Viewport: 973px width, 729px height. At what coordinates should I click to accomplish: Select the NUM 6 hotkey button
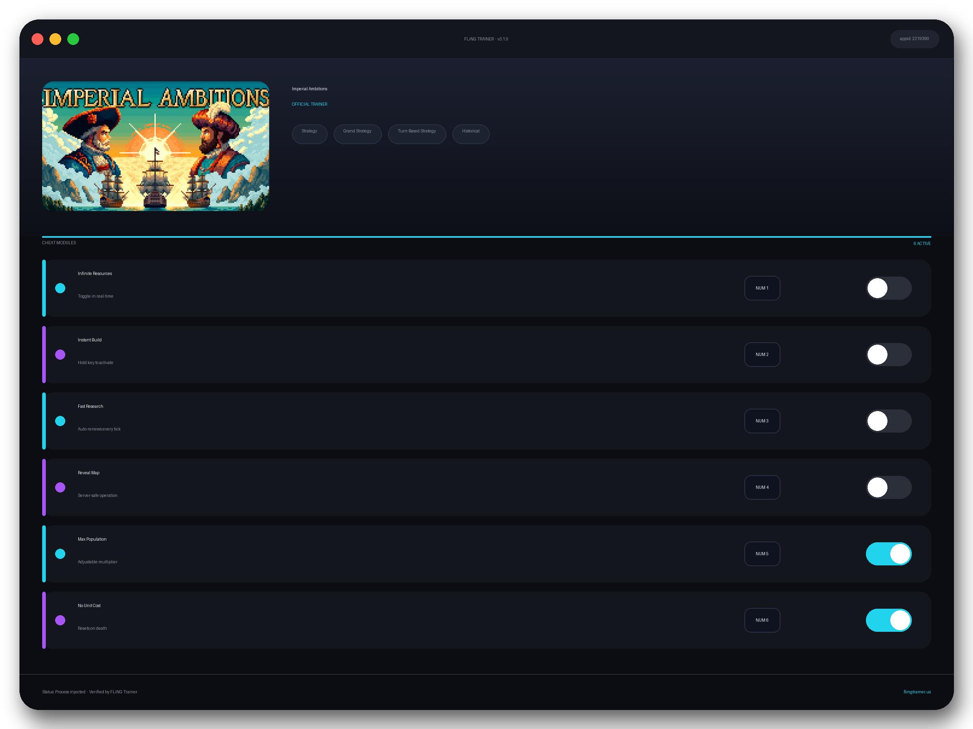[x=762, y=620]
